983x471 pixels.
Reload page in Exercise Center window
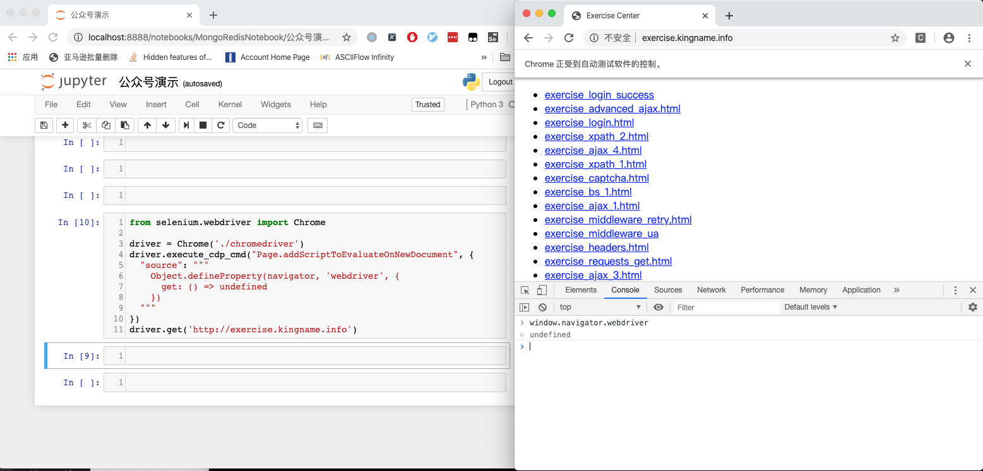pos(569,38)
